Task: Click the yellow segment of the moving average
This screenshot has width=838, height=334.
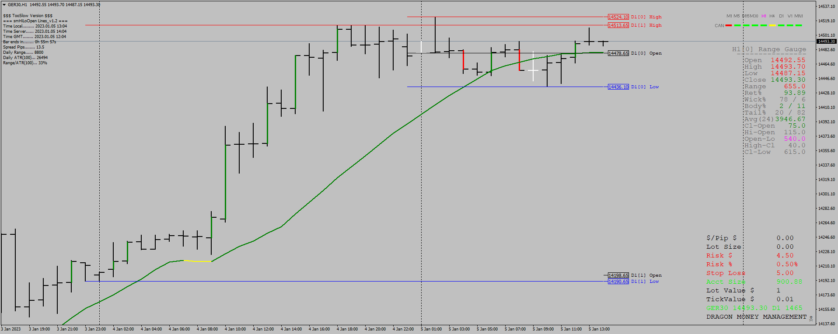Action: pos(198,261)
